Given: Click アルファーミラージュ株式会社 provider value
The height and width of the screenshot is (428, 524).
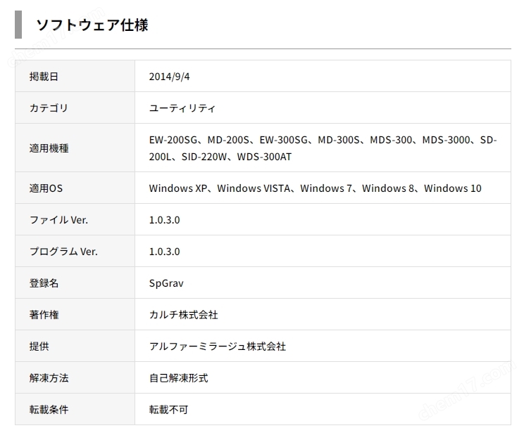Looking at the screenshot, I should pyautogui.click(x=218, y=346).
